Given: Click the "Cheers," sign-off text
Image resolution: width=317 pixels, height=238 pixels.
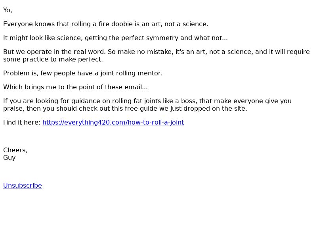Looking at the screenshot, I should (15, 150).
